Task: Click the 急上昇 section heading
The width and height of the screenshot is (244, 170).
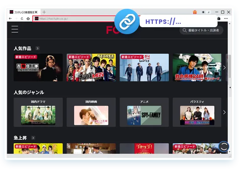Action: (x=20, y=138)
